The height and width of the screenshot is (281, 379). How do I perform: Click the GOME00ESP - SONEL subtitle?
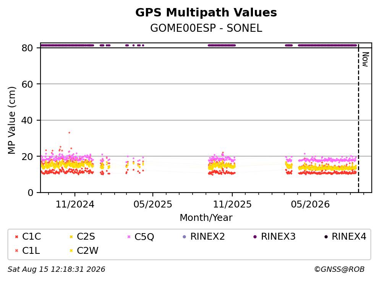(x=206, y=28)
